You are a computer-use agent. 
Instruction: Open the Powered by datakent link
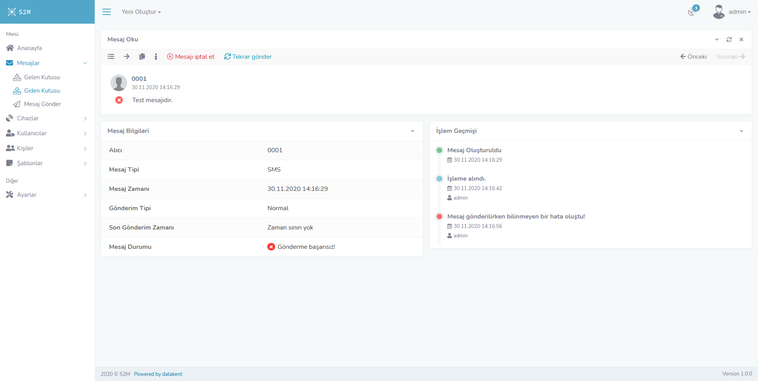point(158,374)
